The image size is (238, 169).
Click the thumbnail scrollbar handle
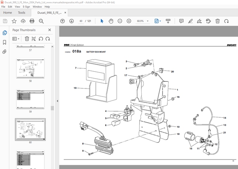click(52, 108)
